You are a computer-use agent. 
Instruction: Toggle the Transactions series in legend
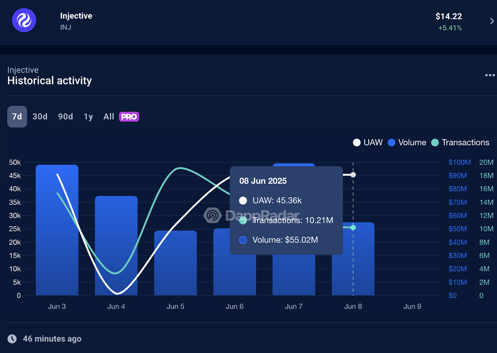pyautogui.click(x=460, y=143)
